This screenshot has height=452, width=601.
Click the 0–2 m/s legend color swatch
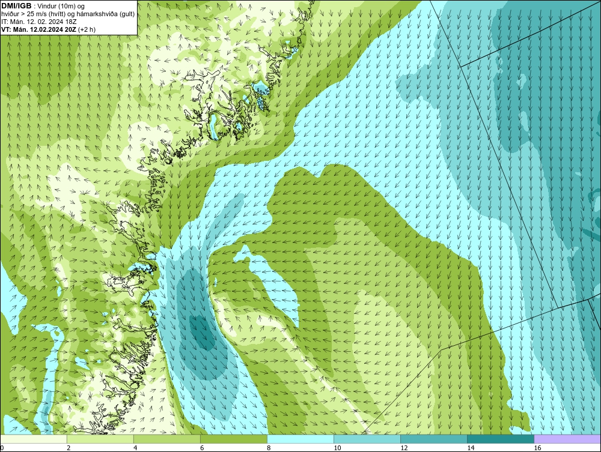coord(34,439)
